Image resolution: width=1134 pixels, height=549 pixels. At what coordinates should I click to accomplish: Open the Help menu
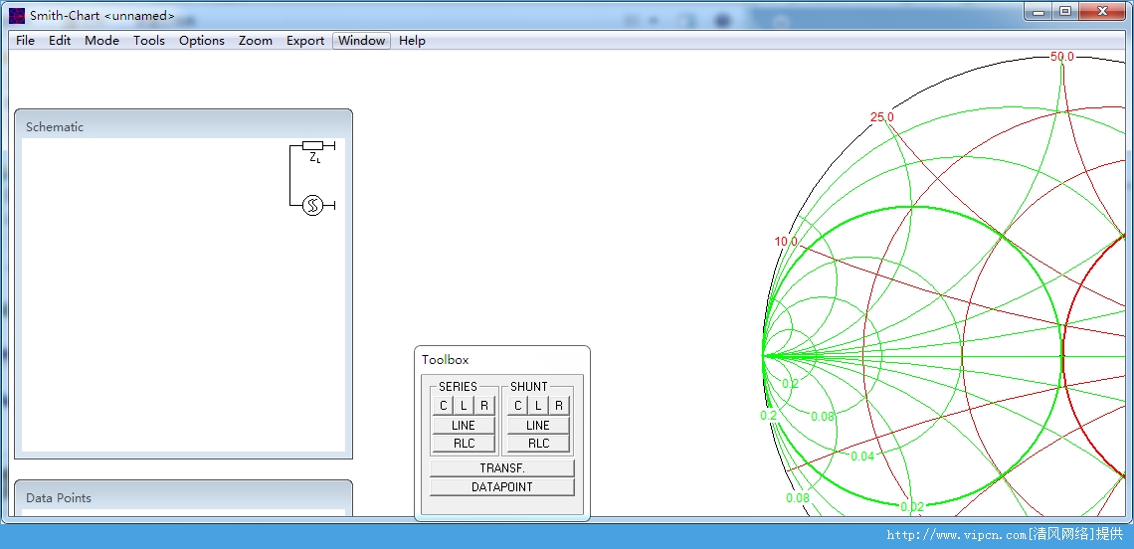click(x=412, y=41)
